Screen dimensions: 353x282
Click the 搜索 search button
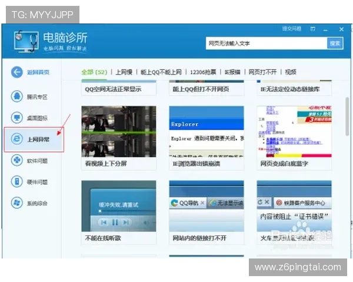(335, 43)
